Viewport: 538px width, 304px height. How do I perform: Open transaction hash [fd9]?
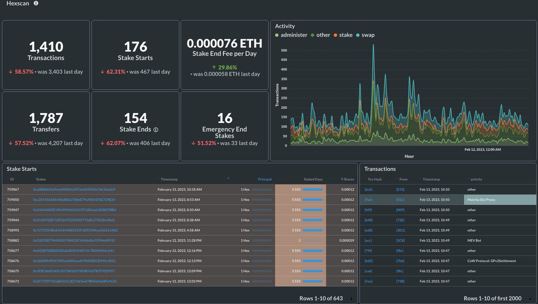click(x=369, y=210)
